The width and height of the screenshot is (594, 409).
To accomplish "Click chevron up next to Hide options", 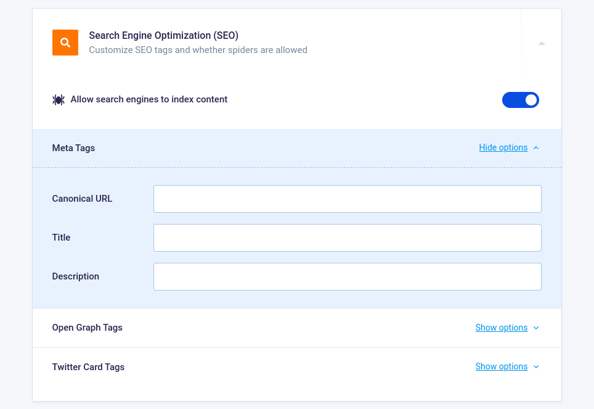I will point(536,148).
